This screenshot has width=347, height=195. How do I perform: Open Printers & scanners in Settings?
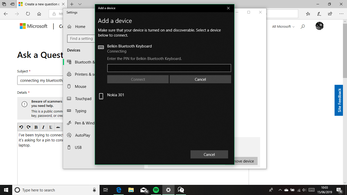tap(81, 74)
